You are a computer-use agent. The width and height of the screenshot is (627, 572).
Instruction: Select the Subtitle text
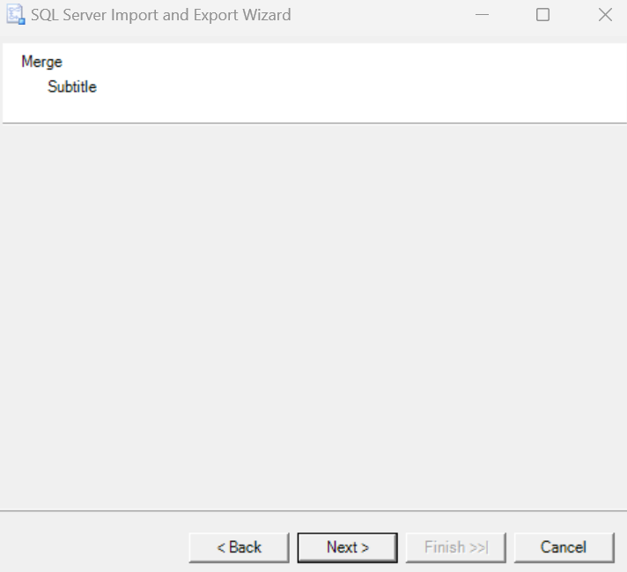(x=72, y=86)
